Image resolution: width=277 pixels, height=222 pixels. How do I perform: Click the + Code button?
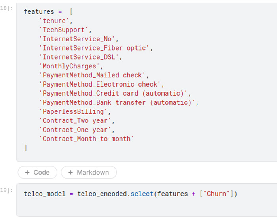click(37, 173)
